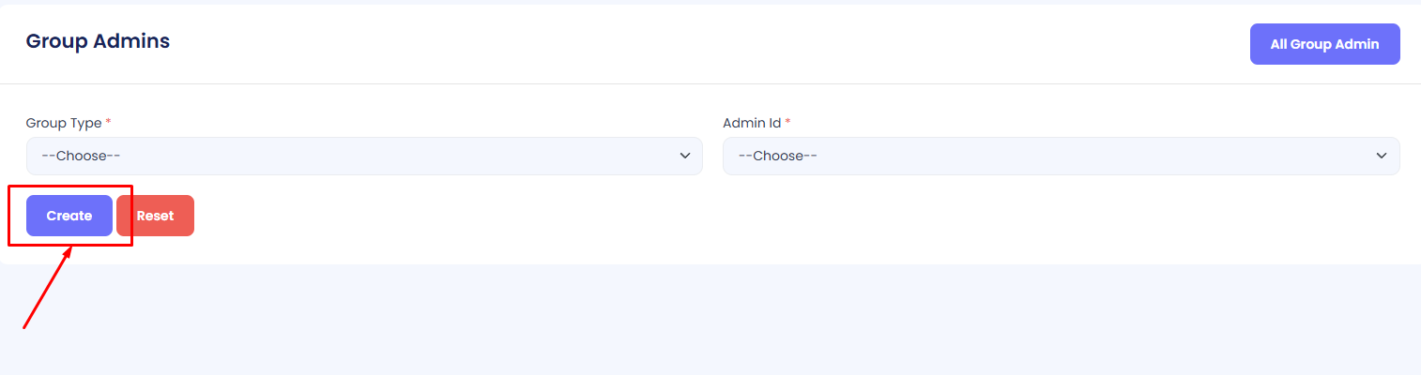Viewport: 1421px width, 375px height.
Task: Reset the group admin form
Action: coord(155,216)
